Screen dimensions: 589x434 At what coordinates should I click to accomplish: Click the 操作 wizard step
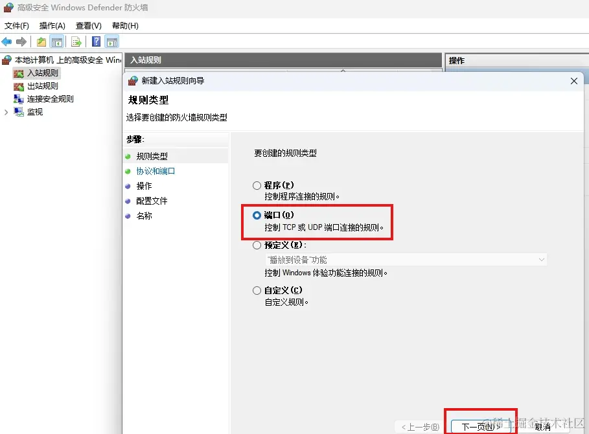144,186
